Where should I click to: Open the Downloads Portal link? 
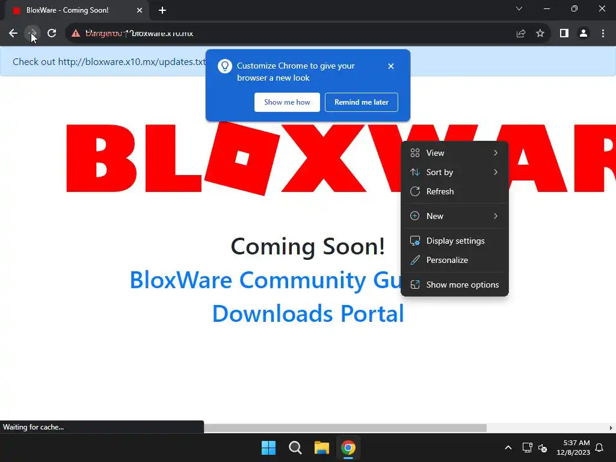[x=308, y=313]
